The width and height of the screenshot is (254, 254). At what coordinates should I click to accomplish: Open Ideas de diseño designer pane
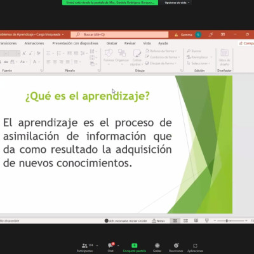pos(224,58)
